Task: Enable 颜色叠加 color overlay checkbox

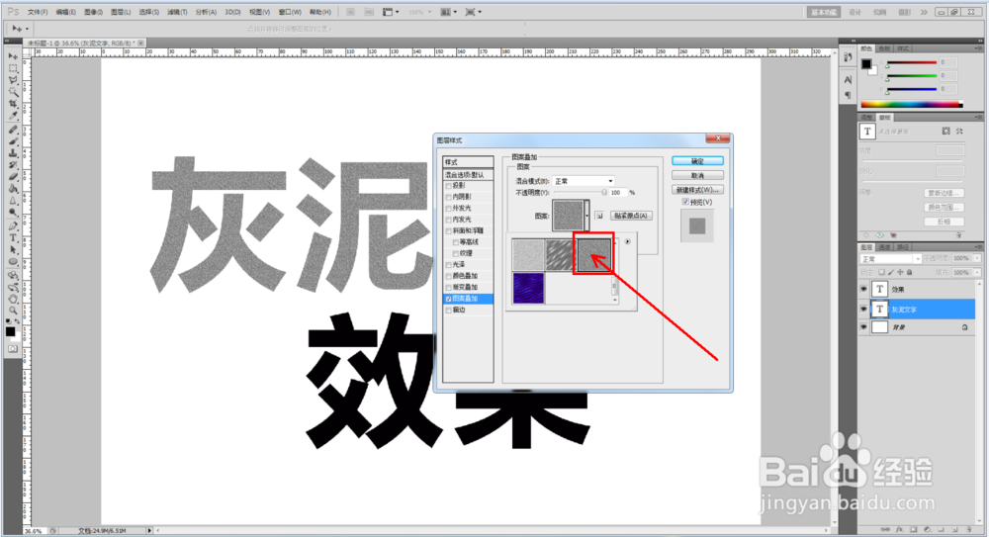Action: tap(448, 276)
